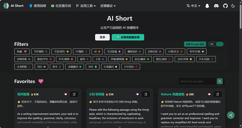Open the 应用工具 dropdown menu

[x=86, y=6]
